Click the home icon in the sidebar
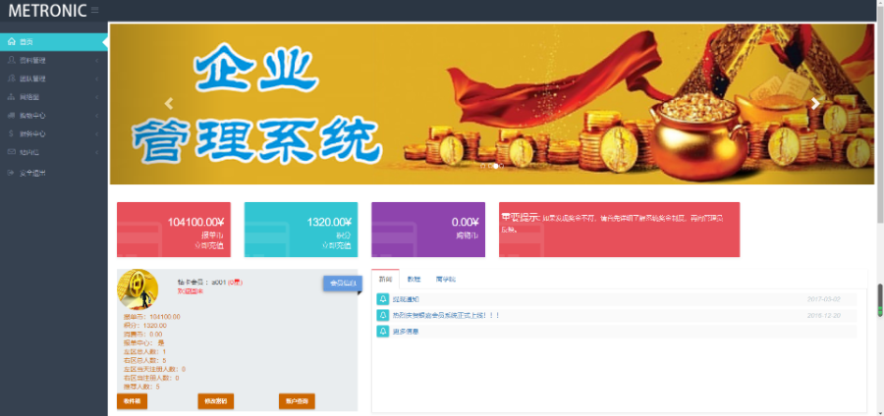Viewport: 884px width, 416px height. pos(11,41)
